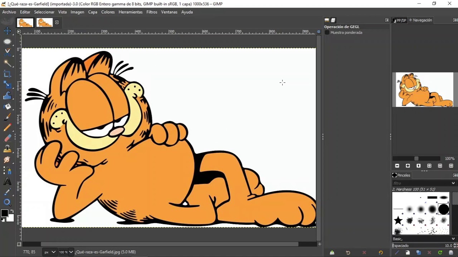Open the Archivo menu

tap(9, 12)
